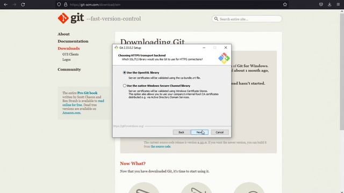
Task: Open the Amazon.com link
Action: tap(71, 113)
